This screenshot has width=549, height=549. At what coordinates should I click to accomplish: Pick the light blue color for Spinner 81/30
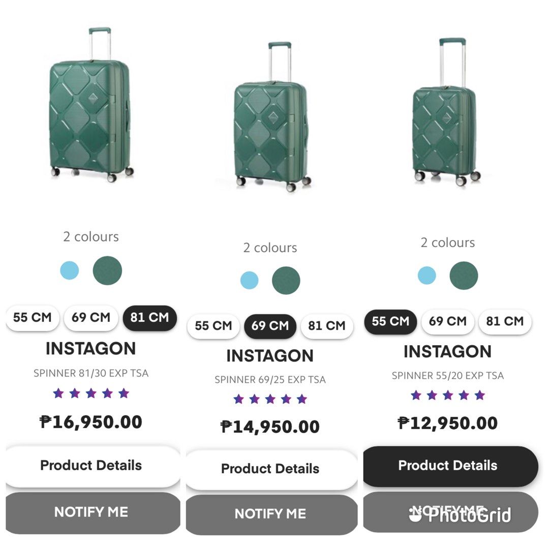point(70,270)
